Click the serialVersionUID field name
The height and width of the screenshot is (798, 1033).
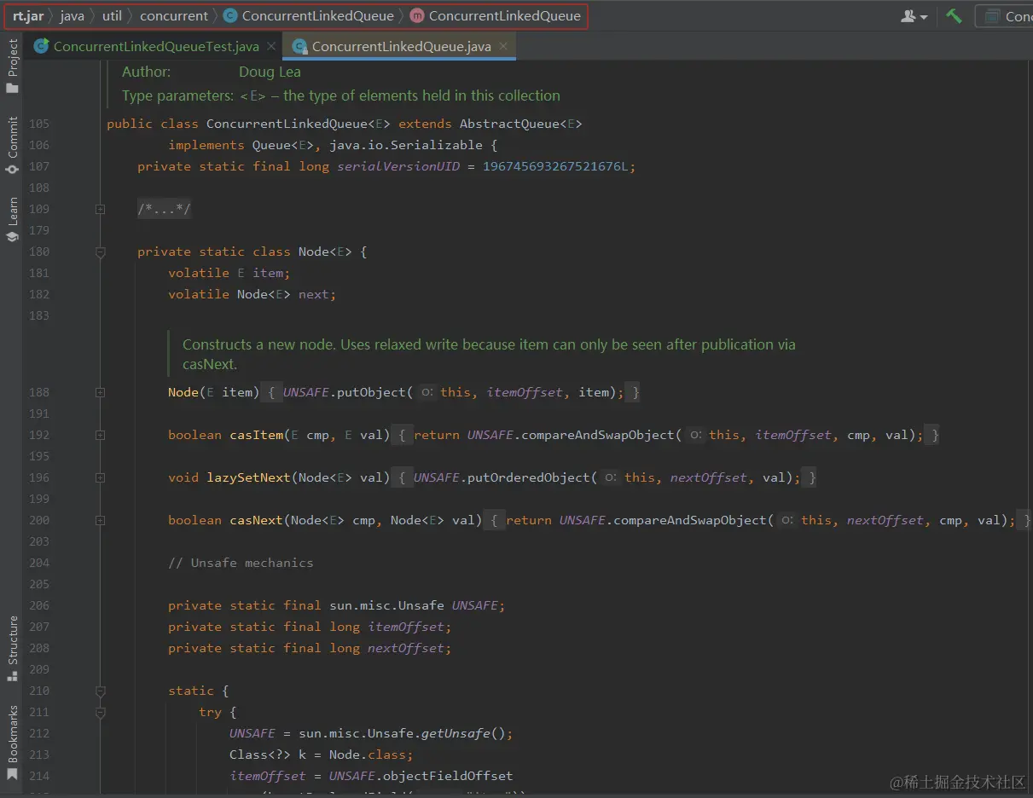[x=398, y=166]
